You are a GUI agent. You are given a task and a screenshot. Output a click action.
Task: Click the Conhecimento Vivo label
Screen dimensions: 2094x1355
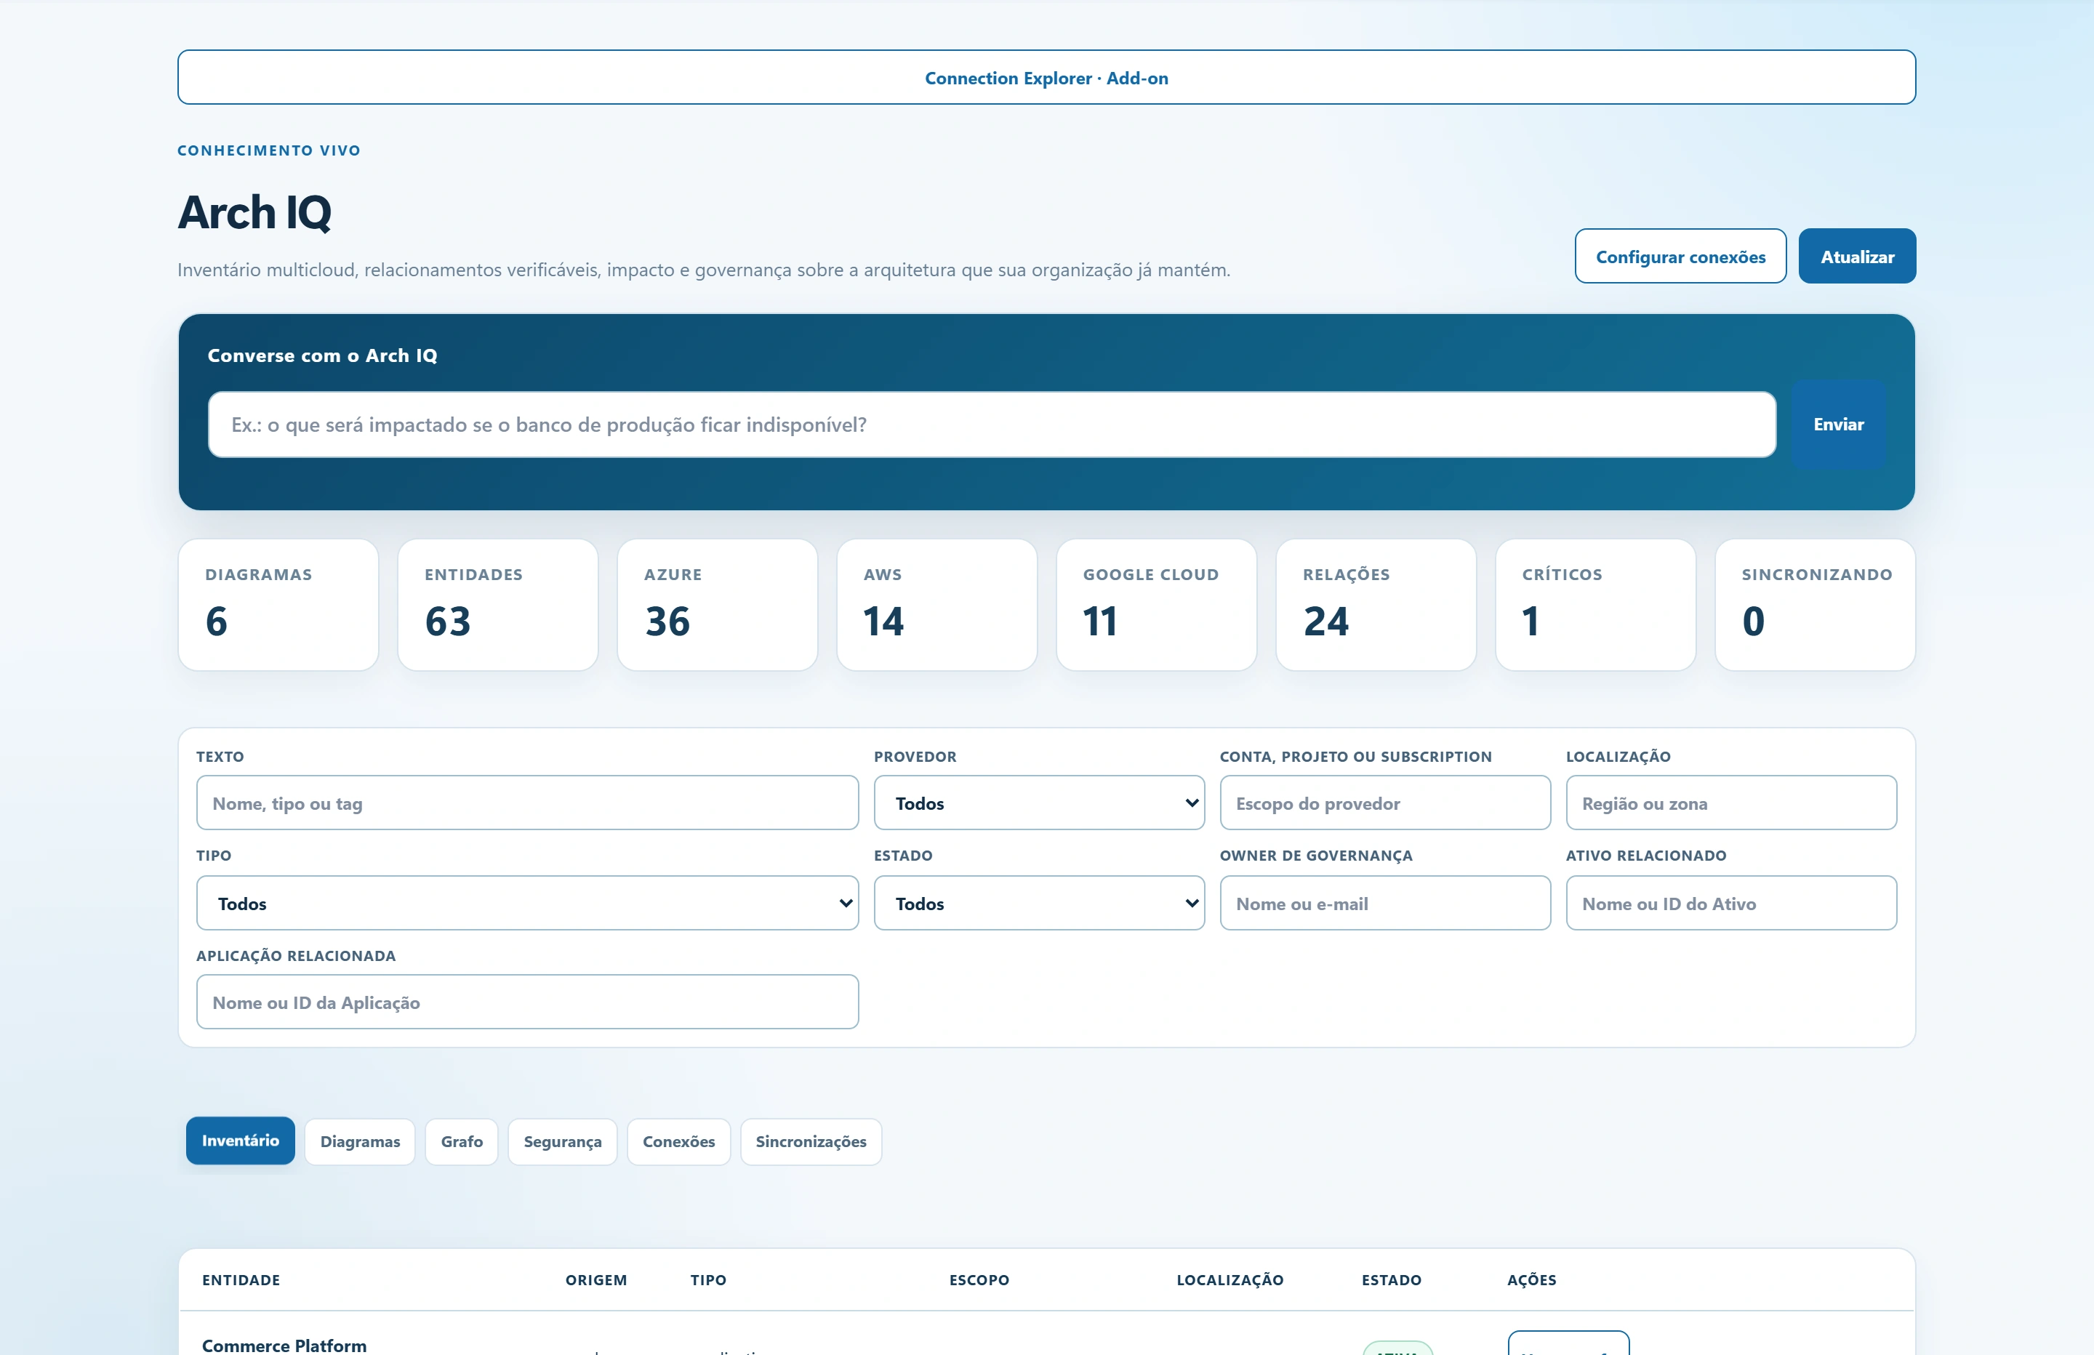point(269,150)
